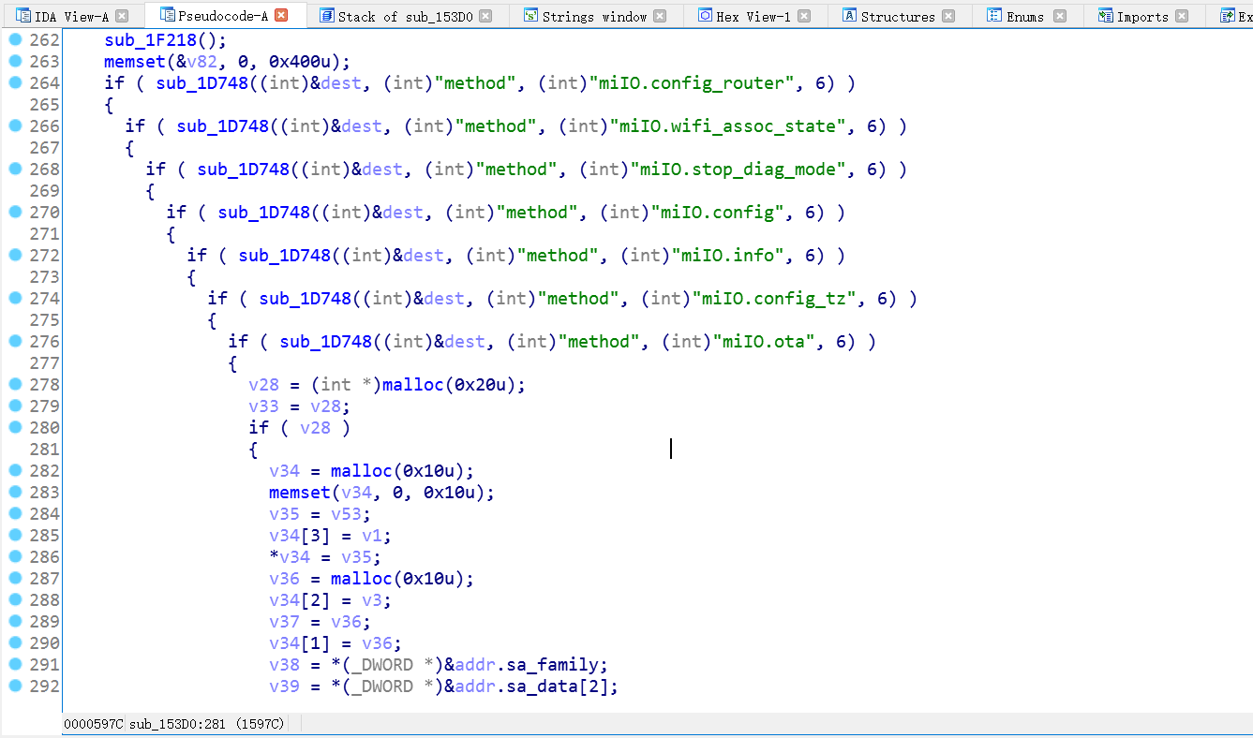Click the Hex View-1 tab icon
Screen dimensions: 1253x738
(705, 16)
